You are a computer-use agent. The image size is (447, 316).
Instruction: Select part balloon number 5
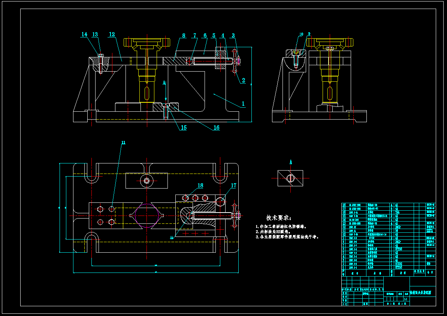click(x=214, y=36)
